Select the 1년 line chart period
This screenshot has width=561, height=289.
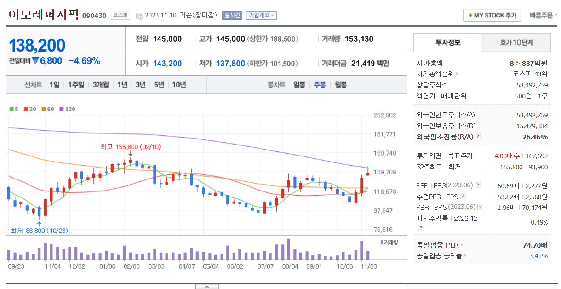(x=122, y=85)
